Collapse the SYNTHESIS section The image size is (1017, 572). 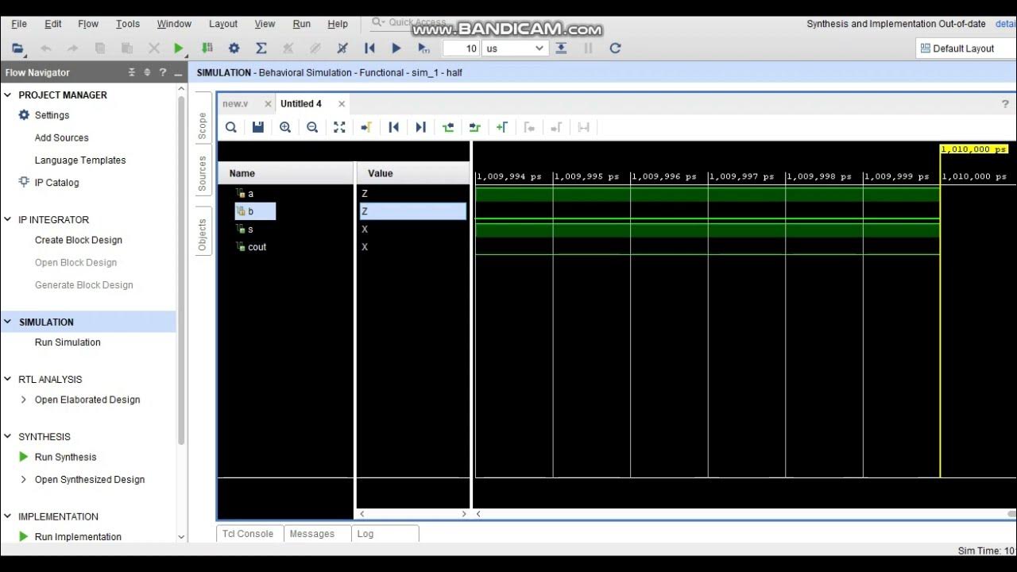[8, 436]
